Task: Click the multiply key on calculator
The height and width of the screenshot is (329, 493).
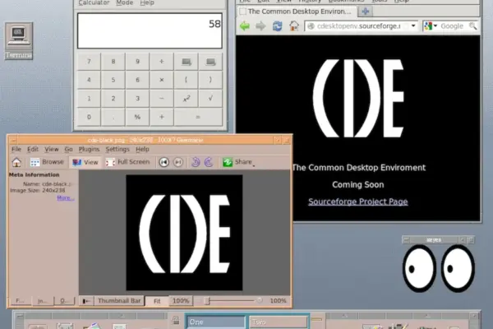Action: [x=162, y=80]
